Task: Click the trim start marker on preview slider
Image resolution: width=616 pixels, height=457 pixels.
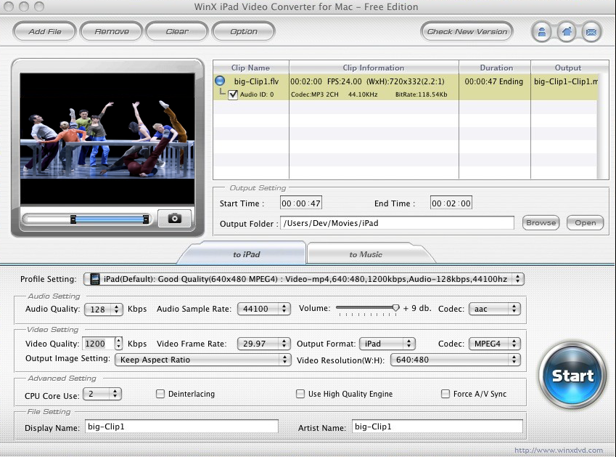Action: (x=73, y=219)
